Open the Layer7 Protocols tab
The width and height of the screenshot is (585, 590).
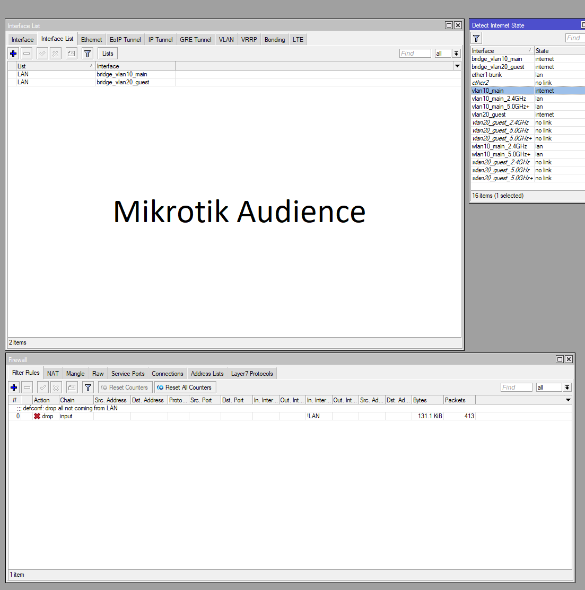coord(252,374)
